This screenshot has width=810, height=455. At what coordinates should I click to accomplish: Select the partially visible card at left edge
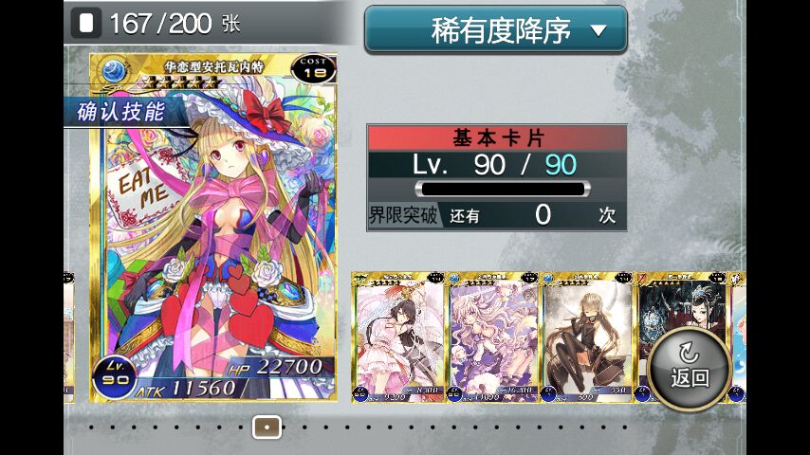[68, 337]
